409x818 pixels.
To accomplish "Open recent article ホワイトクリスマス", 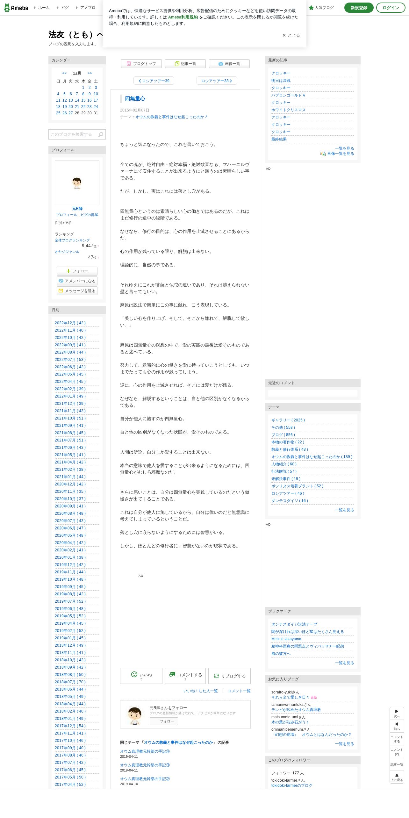I will [289, 110].
